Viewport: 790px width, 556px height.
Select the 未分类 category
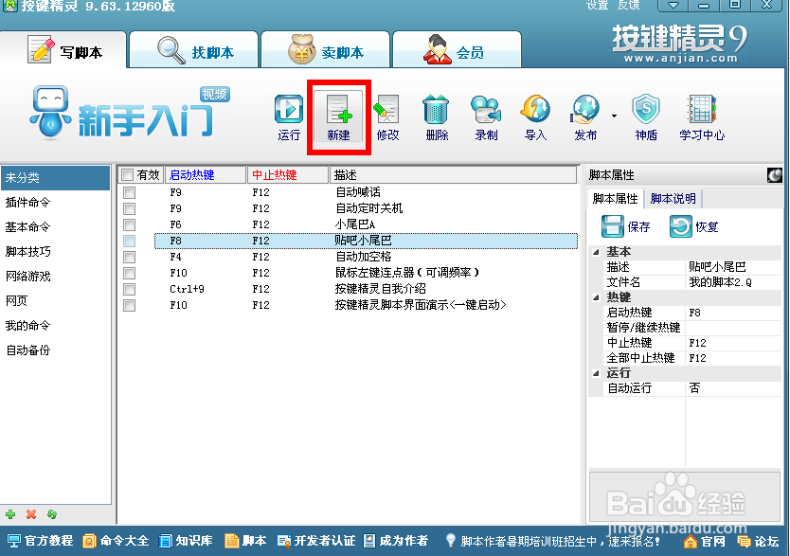point(56,178)
